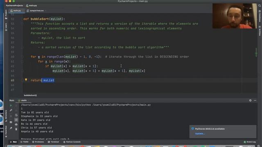Image resolution: width=262 pixels, height=147 pixels.
Task: Stop the running process icon
Action: (x=11, y=116)
